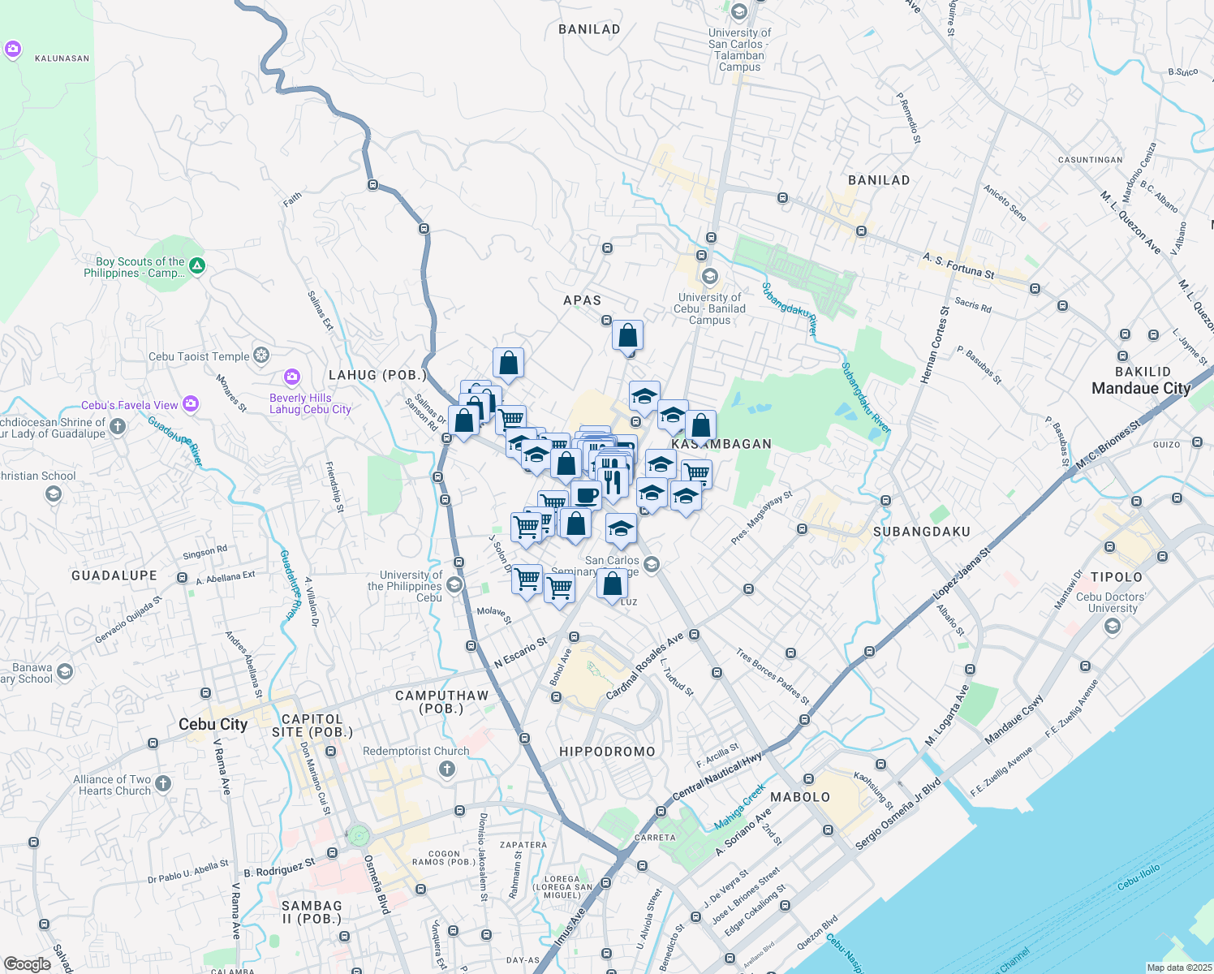This screenshot has height=974, width=1214.
Task: Click the M. Logarta Ave label
Action: [x=948, y=716]
